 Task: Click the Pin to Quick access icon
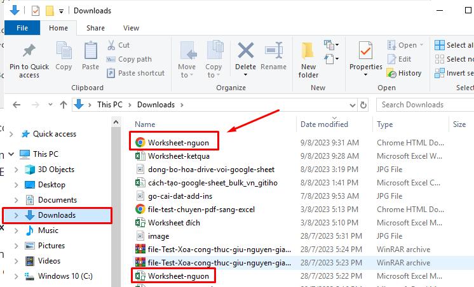(x=29, y=51)
